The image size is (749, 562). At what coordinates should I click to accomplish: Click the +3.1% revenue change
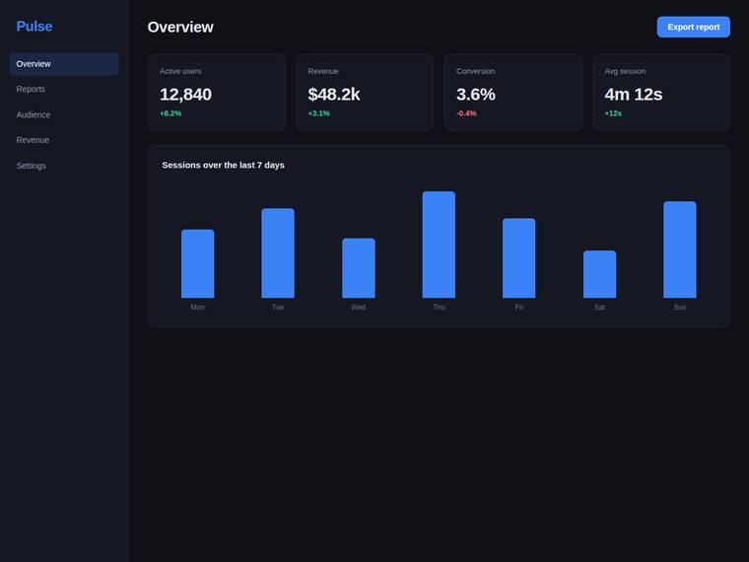[318, 113]
